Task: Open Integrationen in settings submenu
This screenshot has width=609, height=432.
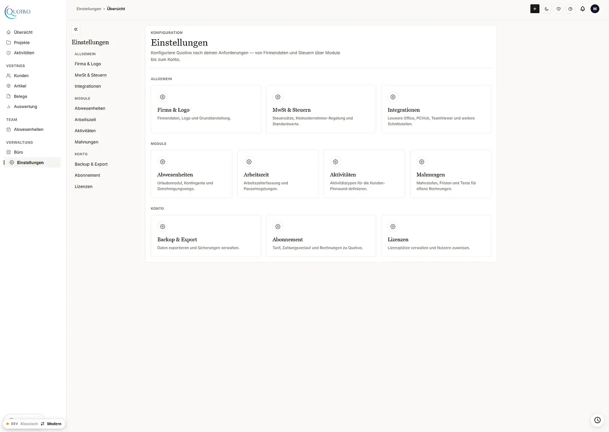Action: (x=88, y=86)
